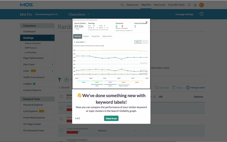The height and width of the screenshot is (142, 227).
Task: Click the help question mark icon
Action: 201,14
